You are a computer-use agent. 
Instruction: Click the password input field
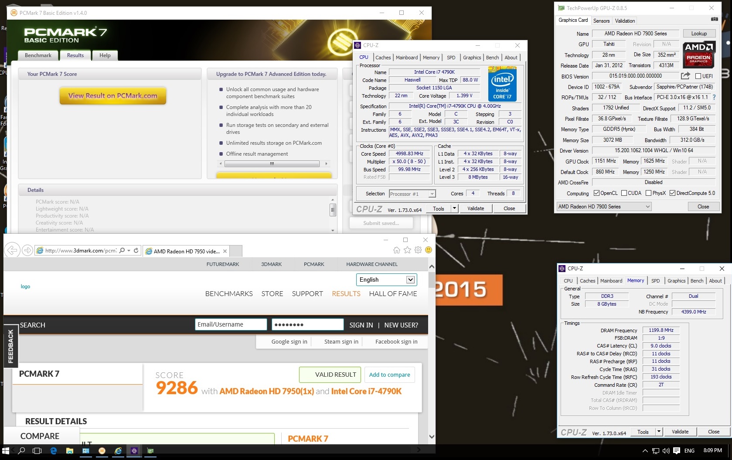coord(308,324)
